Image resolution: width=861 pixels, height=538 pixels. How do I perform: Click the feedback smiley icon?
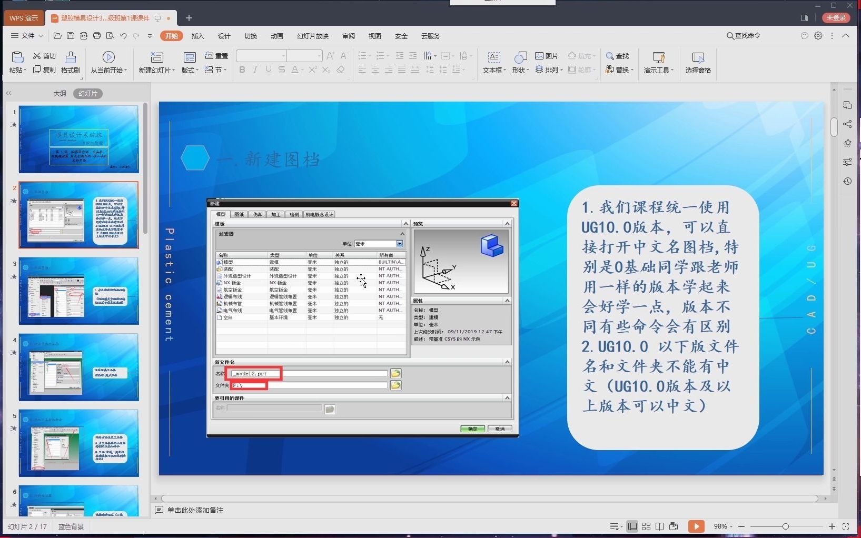[804, 36]
